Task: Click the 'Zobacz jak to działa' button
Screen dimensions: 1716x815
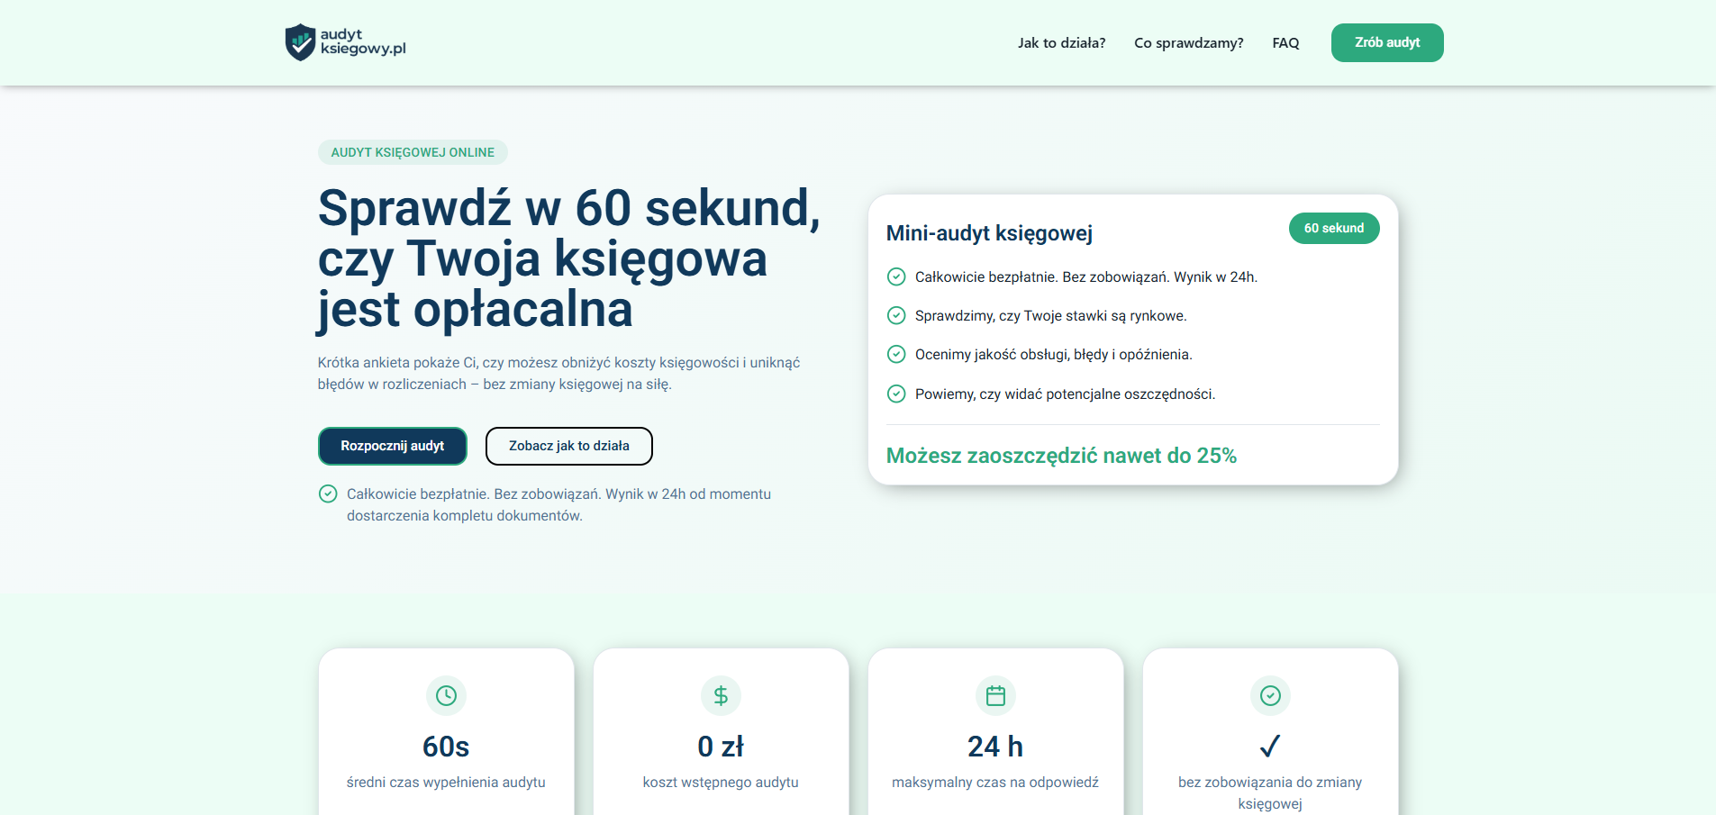Action: click(569, 446)
